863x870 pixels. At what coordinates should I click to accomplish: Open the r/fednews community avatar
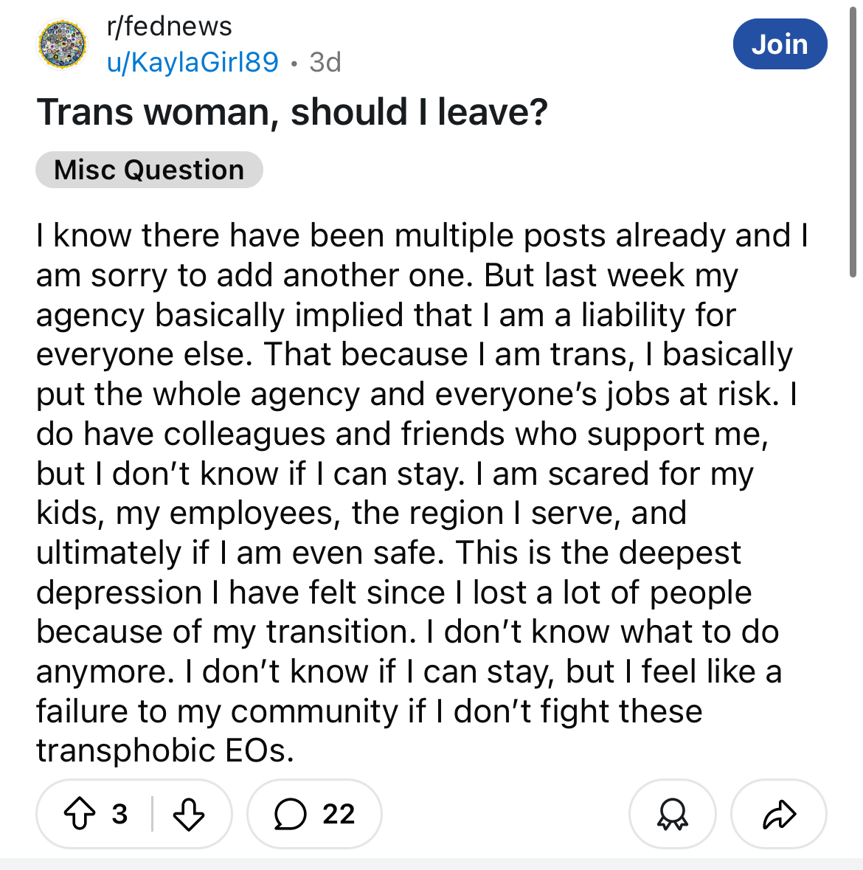pos(62,44)
